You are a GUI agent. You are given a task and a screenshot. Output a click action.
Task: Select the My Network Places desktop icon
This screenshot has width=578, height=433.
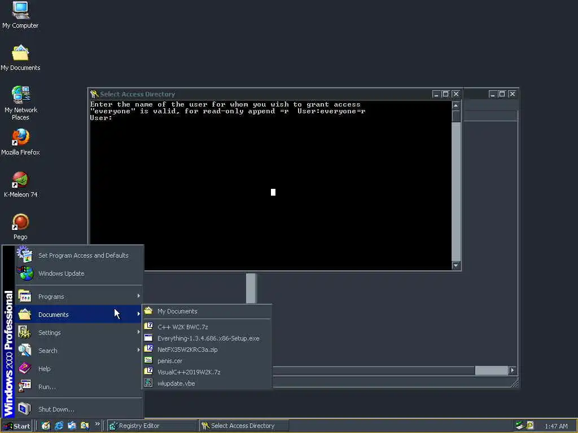[x=21, y=103]
